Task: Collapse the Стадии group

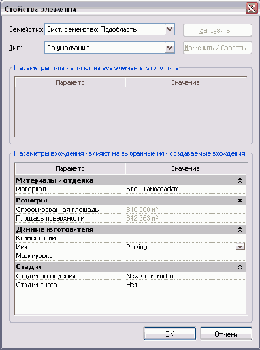Action: point(240,266)
